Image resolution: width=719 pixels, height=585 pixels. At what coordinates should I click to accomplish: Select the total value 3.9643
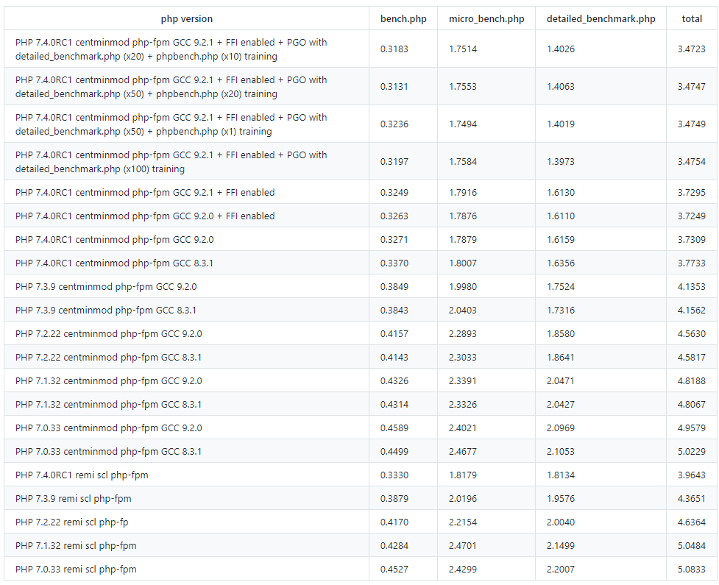pos(692,475)
